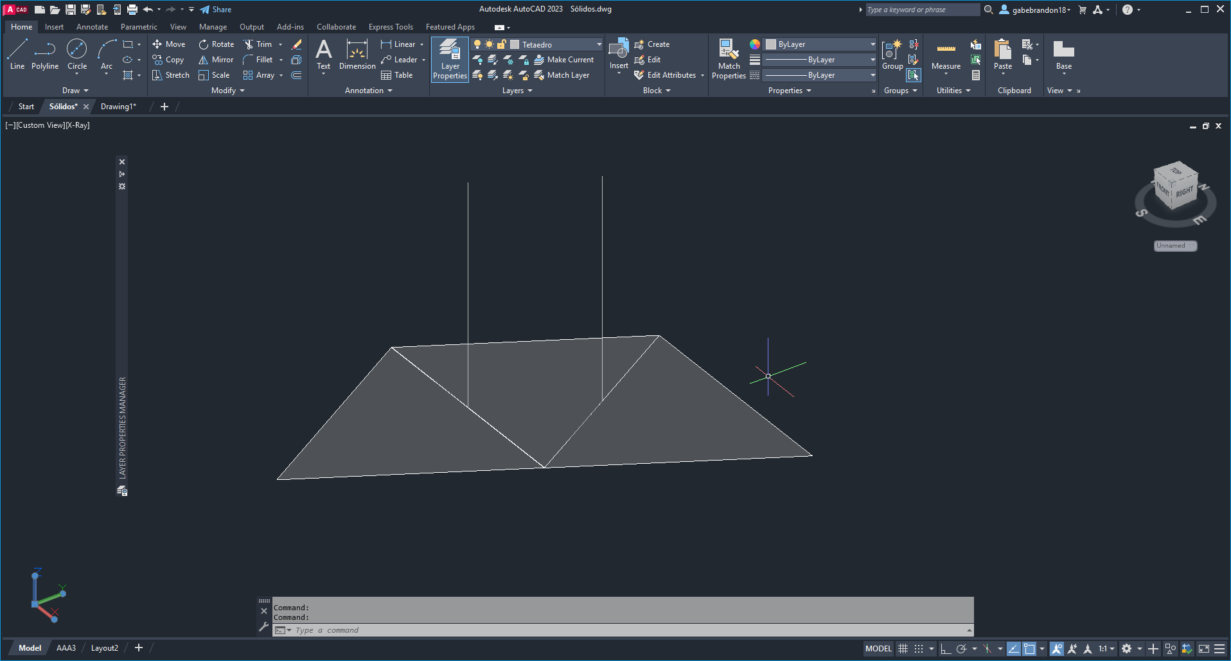Click the Match Properties tool

[729, 59]
